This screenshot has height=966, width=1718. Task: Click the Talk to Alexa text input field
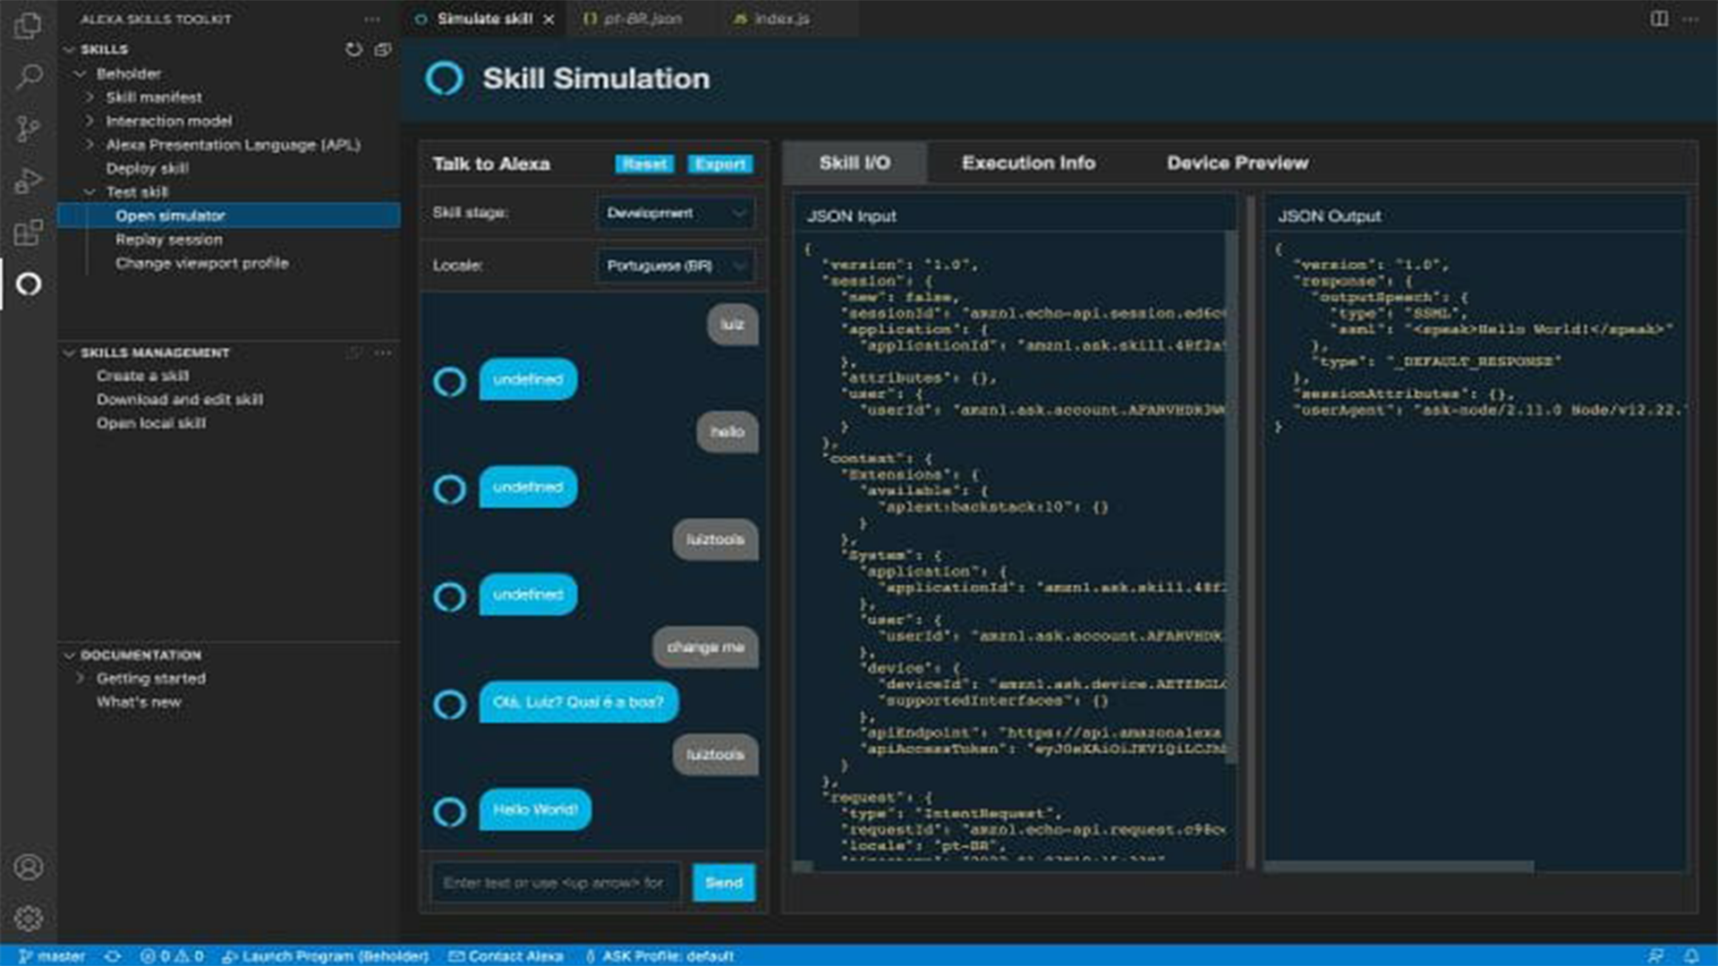[x=555, y=883]
